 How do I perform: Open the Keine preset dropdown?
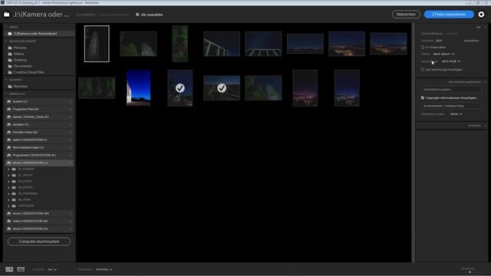pos(456,114)
